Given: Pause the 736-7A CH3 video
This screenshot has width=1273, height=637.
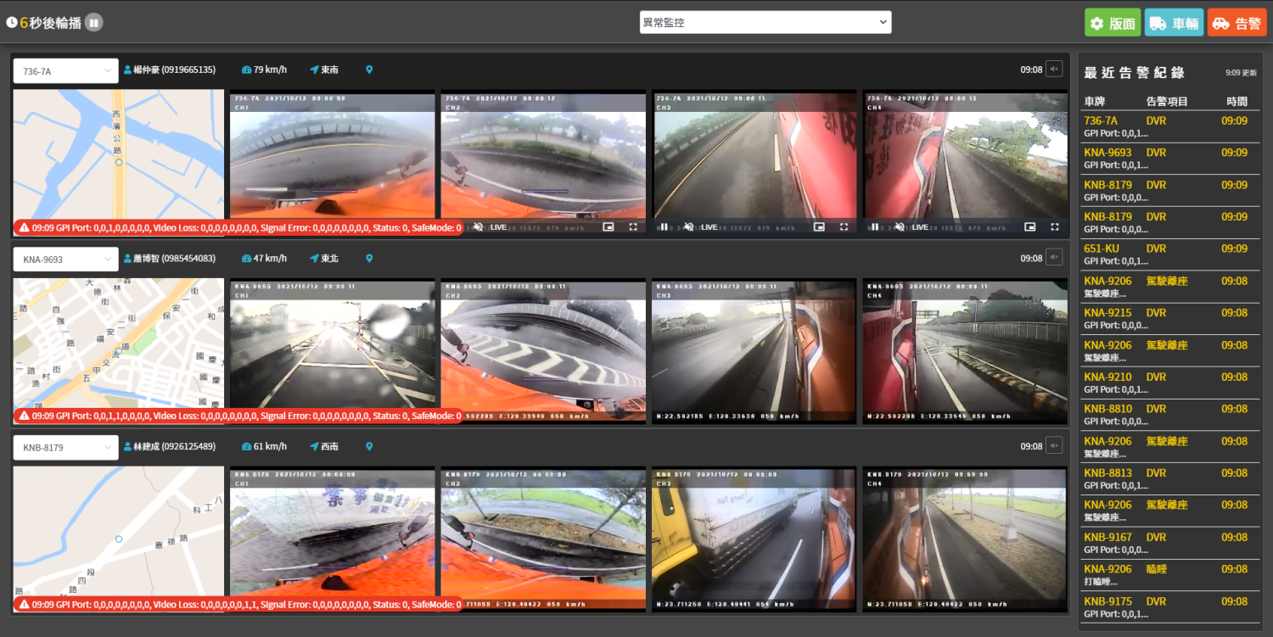Looking at the screenshot, I should point(665,227).
